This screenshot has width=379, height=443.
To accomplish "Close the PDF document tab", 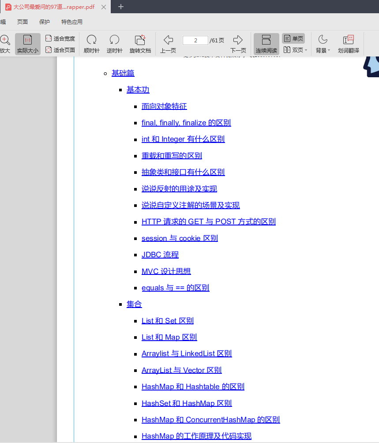I will 104,7.
